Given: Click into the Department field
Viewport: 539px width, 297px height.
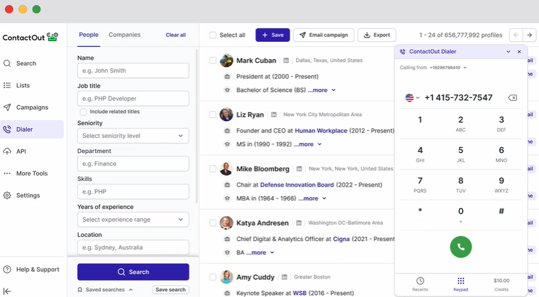Looking at the screenshot, I should [133, 164].
